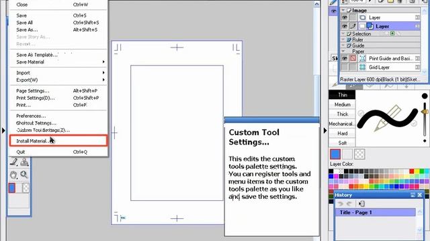
Task: Show the Grid Layer via its visibility box
Action: pos(344,67)
